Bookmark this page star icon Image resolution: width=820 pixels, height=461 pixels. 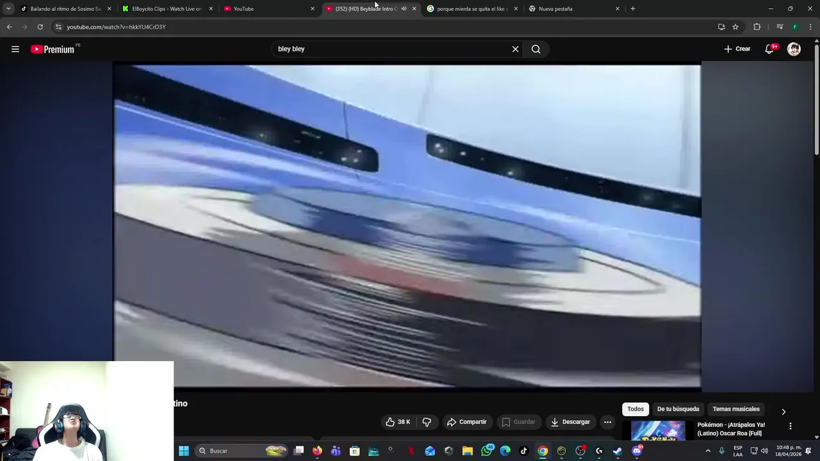coord(735,27)
